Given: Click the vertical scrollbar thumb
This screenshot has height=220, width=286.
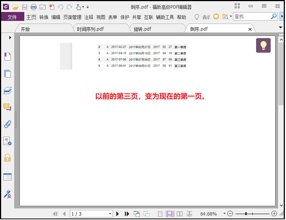Looking at the screenshot, I should click(x=281, y=74).
